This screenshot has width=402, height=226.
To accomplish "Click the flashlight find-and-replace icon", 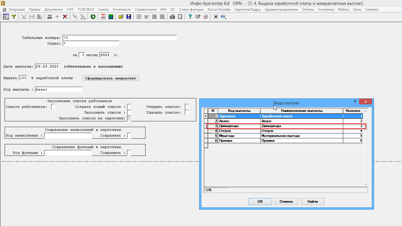I will click(83, 17).
